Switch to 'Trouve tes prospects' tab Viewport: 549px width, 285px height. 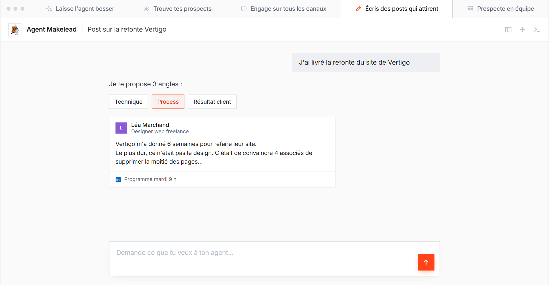coord(177,9)
